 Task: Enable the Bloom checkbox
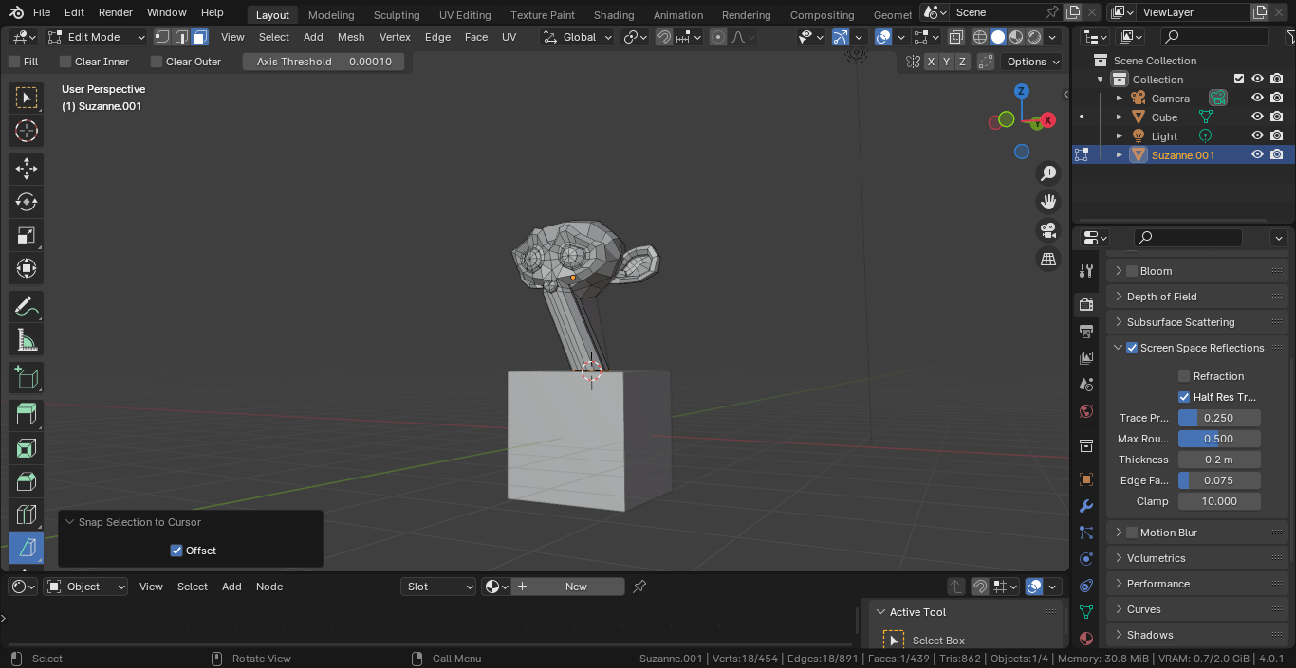click(x=1132, y=271)
